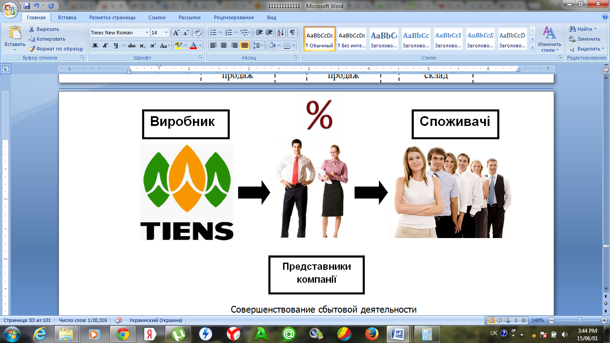Click vertical scrollbar thumb
Viewport: 610px width, 343px height.
(606, 247)
